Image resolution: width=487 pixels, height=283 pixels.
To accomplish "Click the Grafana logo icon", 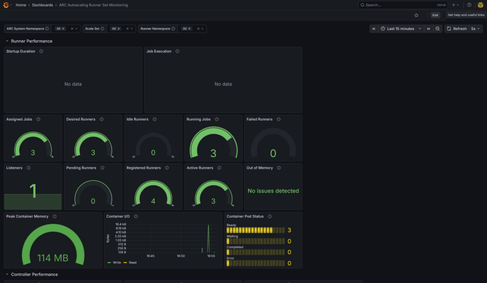I will [x=7, y=5].
